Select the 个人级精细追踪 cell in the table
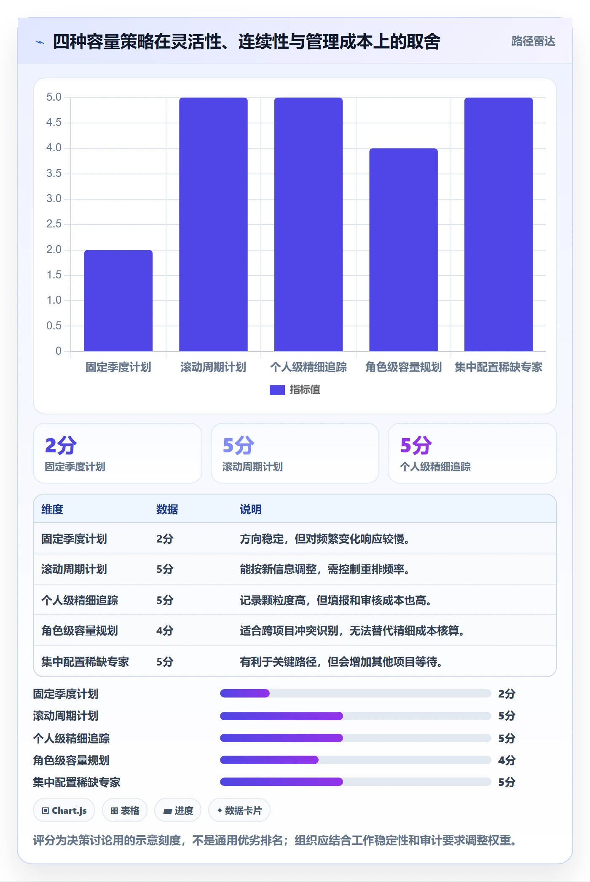 [x=80, y=600]
